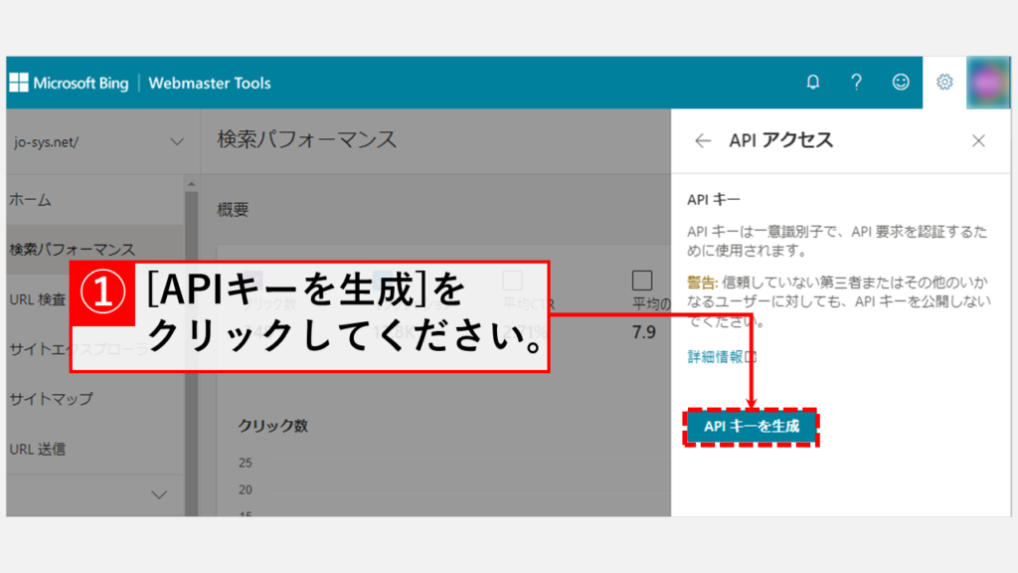1018x573 pixels.
Task: Expand the collapsed section below URL 送信
Action: (x=158, y=494)
